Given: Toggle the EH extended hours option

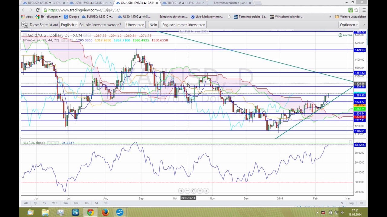Looking at the screenshot, I should (361, 203).
